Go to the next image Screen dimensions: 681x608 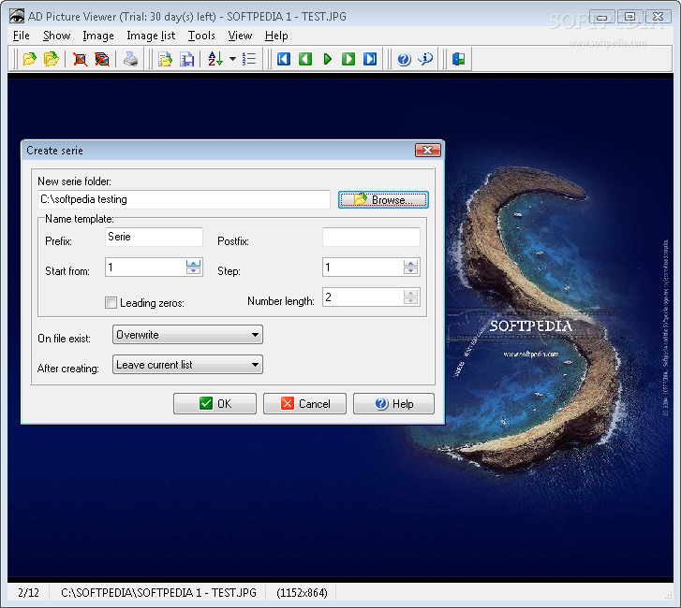[348, 59]
